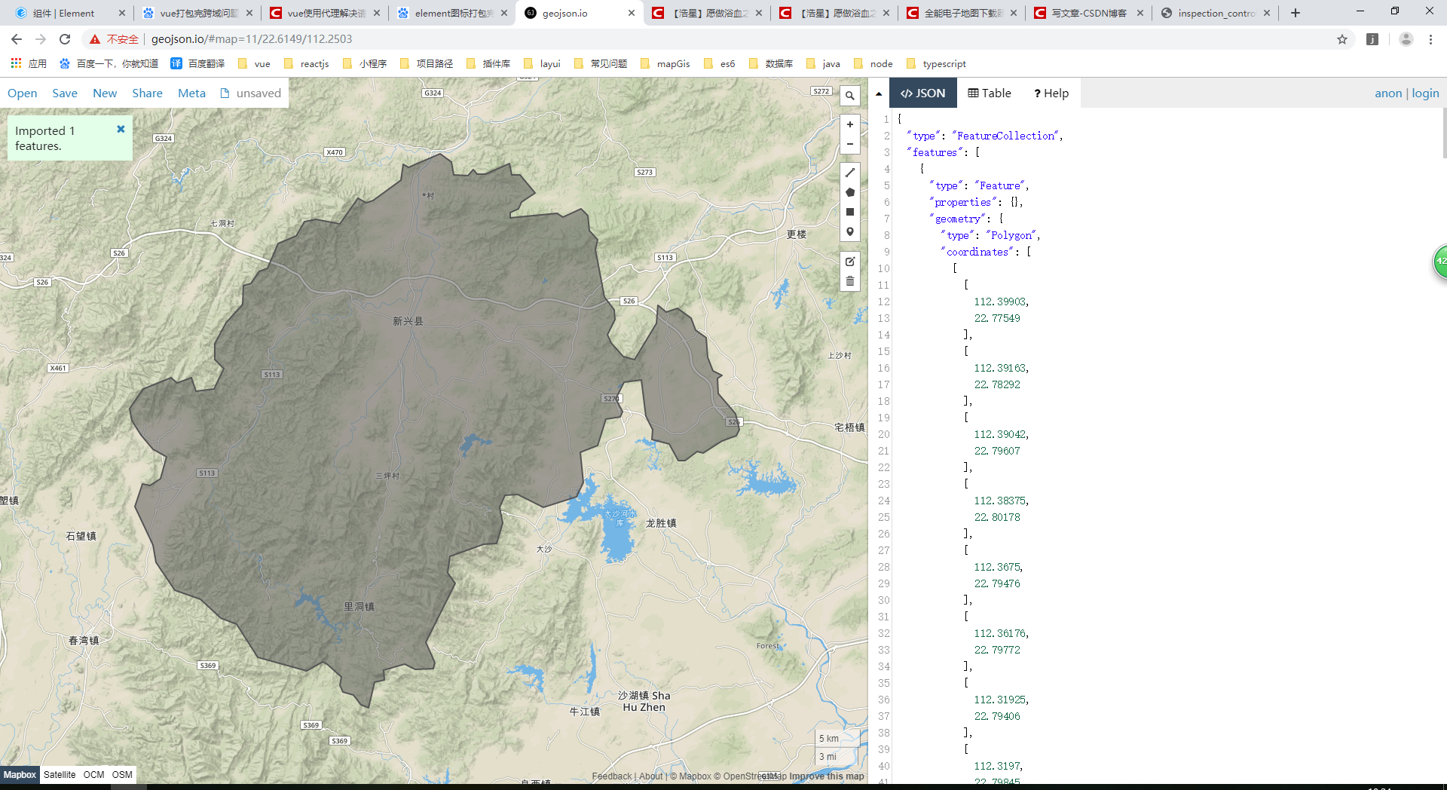This screenshot has height=790, width=1447.
Task: Click the Save link
Action: [x=65, y=93]
